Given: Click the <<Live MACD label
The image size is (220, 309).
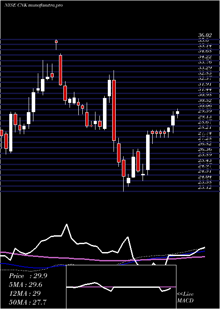Looking at the screenshot, I should [x=185, y=298].
